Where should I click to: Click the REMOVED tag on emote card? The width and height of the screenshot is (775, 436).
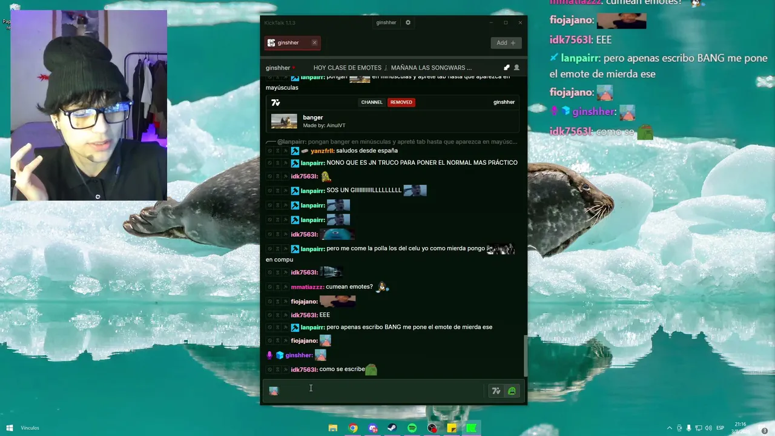click(x=401, y=102)
